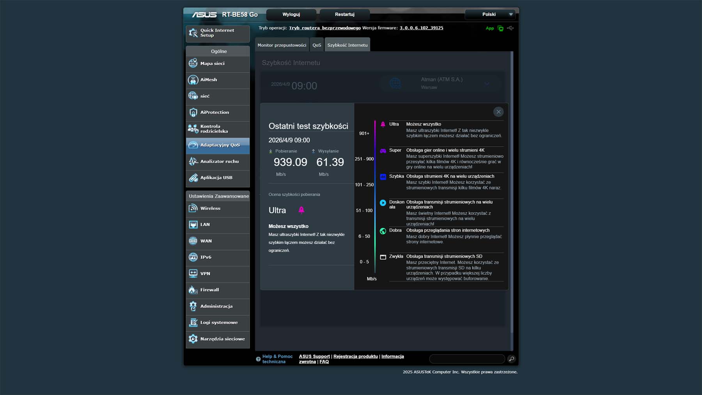Open the ASUS Support link
The height and width of the screenshot is (395, 702).
click(x=314, y=356)
